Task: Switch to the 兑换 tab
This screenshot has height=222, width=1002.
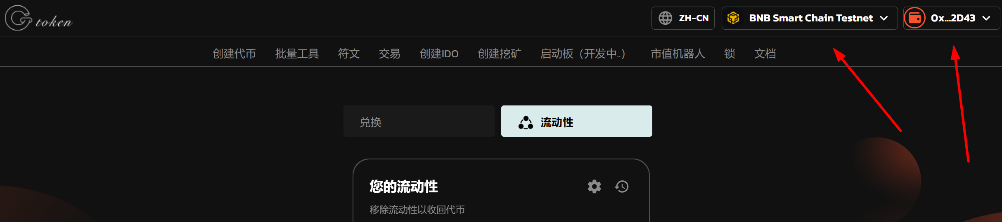Action: [419, 121]
